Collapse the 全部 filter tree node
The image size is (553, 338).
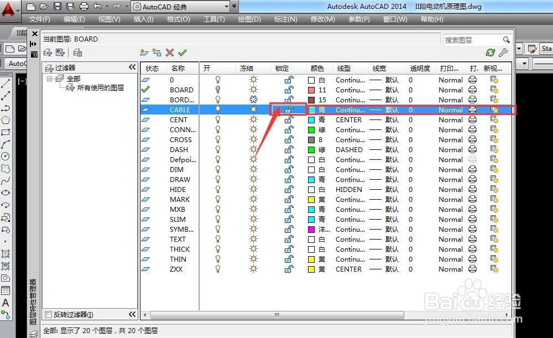click(x=49, y=79)
